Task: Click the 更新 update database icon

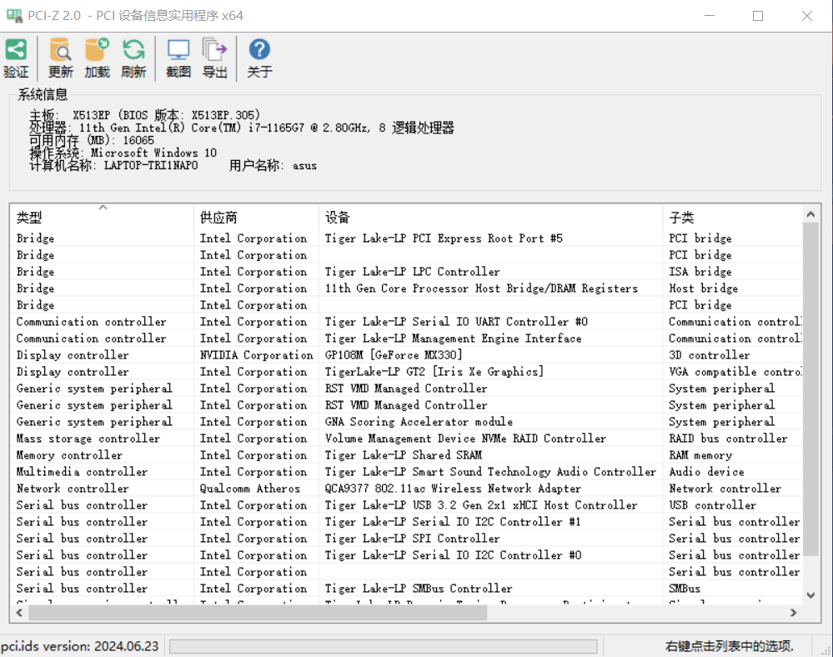Action: click(x=60, y=49)
